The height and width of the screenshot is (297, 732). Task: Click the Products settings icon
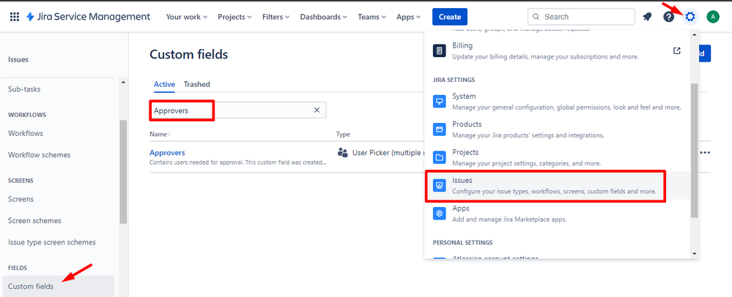click(x=440, y=129)
